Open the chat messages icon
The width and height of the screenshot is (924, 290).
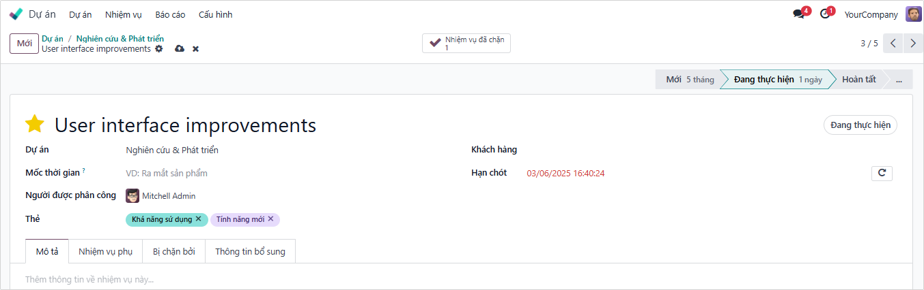click(798, 14)
